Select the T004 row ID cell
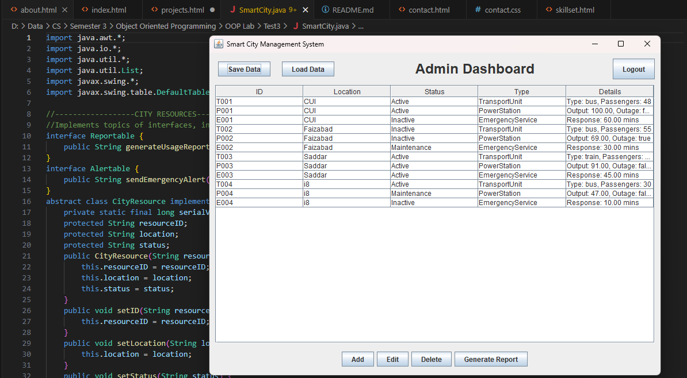Image resolution: width=687 pixels, height=378 pixels. click(x=259, y=184)
